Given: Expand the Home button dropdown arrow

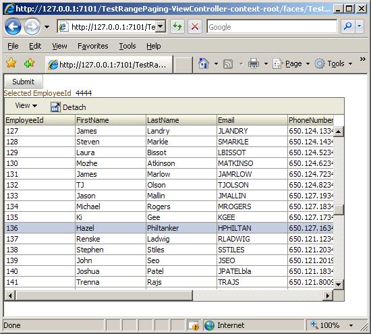Looking at the screenshot, I should coord(216,63).
